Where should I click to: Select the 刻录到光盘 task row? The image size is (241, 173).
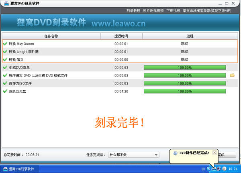tap(120, 91)
